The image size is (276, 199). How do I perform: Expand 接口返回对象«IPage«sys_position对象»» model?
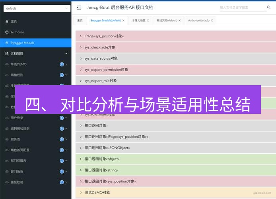176,137
